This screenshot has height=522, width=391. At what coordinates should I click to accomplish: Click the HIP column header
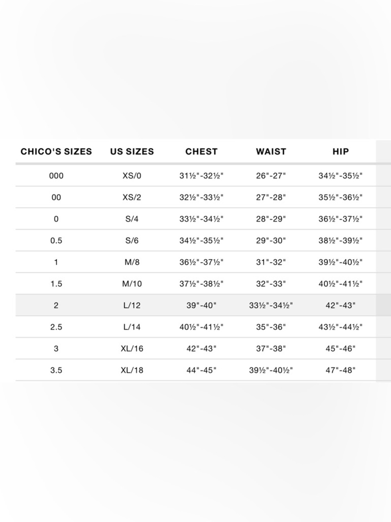coord(341,152)
